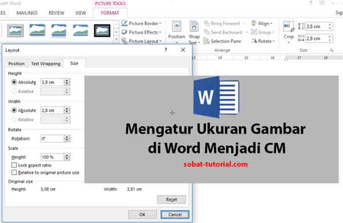Select Relative width radio button
This screenshot has width=343, height=223.
[x=14, y=119]
